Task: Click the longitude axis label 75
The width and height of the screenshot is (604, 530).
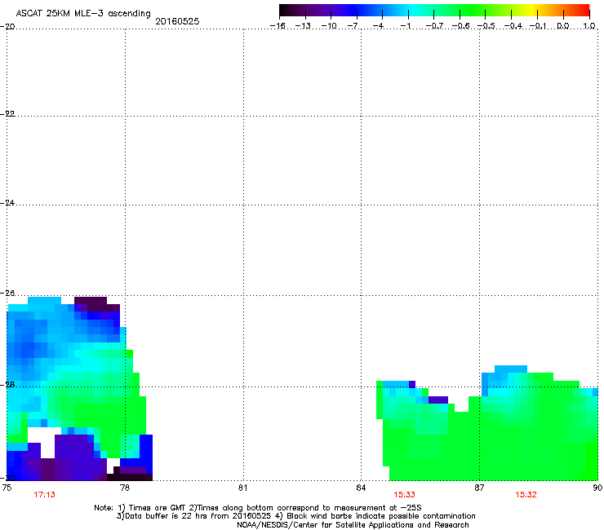Action: pos(7,488)
